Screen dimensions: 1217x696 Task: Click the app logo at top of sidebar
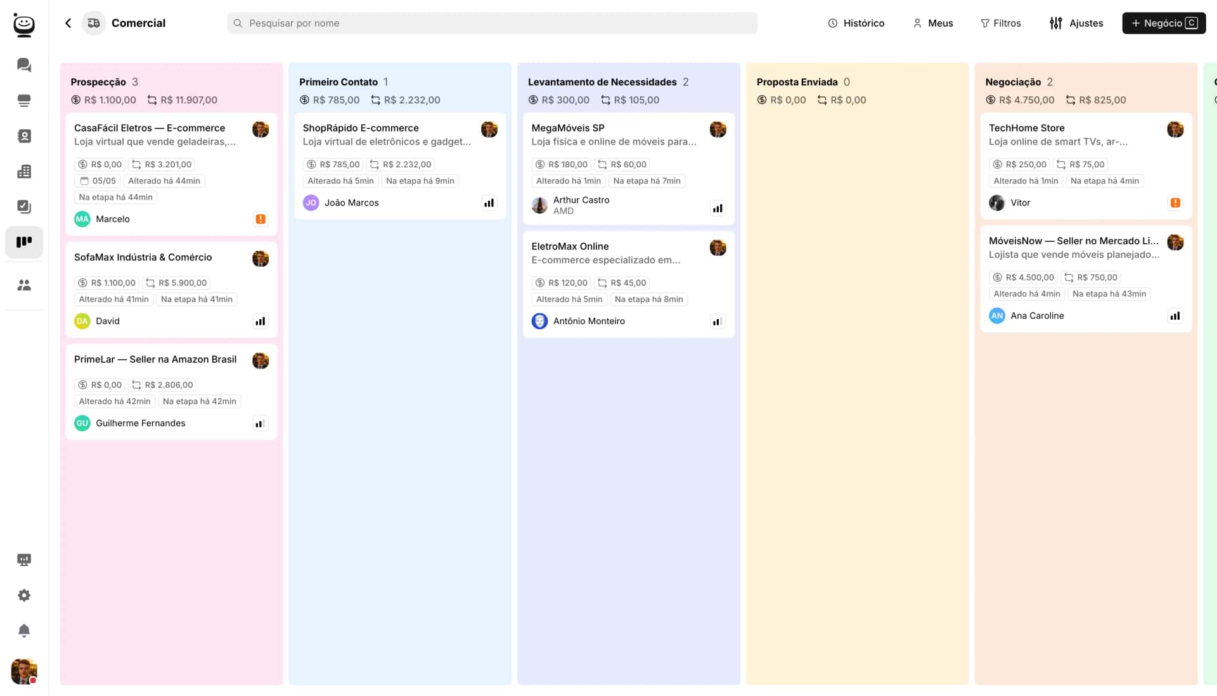point(24,25)
